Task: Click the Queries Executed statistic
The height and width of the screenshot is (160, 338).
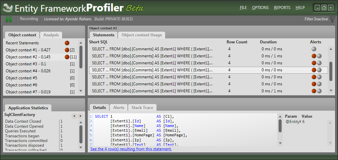Action: [20, 131]
